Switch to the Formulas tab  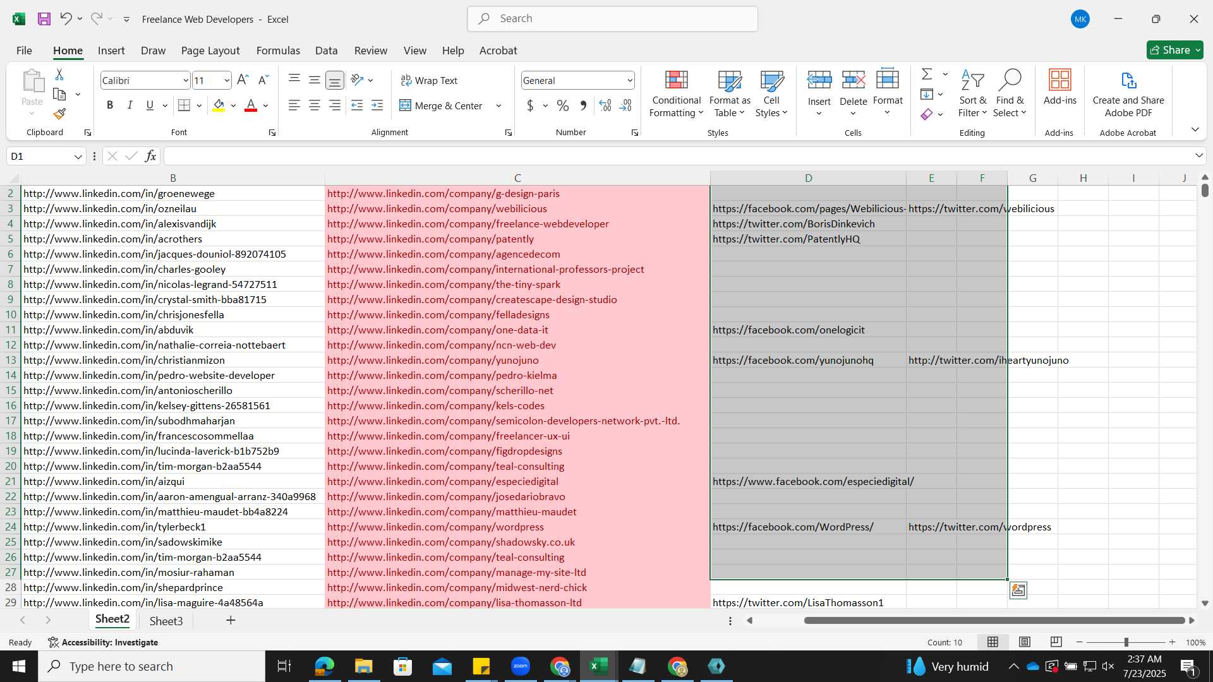(278, 51)
